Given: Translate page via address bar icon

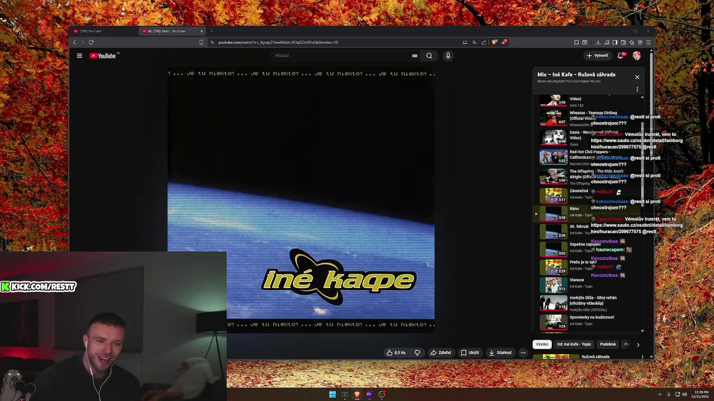Looking at the screenshot, I should [474, 42].
